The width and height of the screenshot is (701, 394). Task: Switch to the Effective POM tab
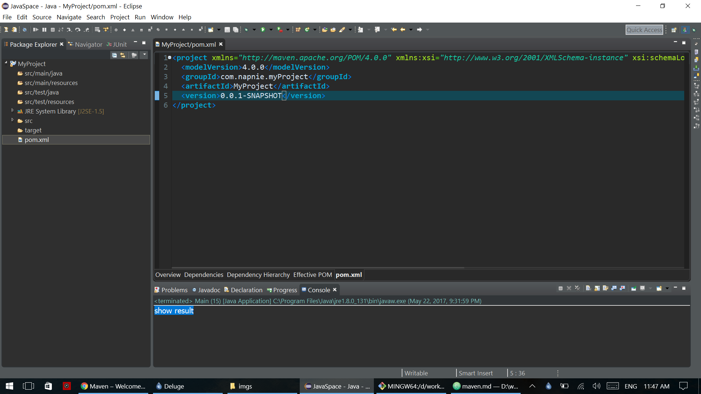pyautogui.click(x=313, y=275)
